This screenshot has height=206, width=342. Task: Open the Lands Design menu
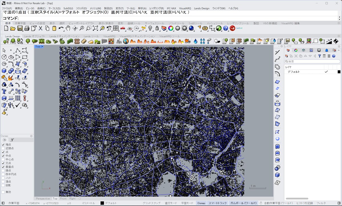pos(201,9)
